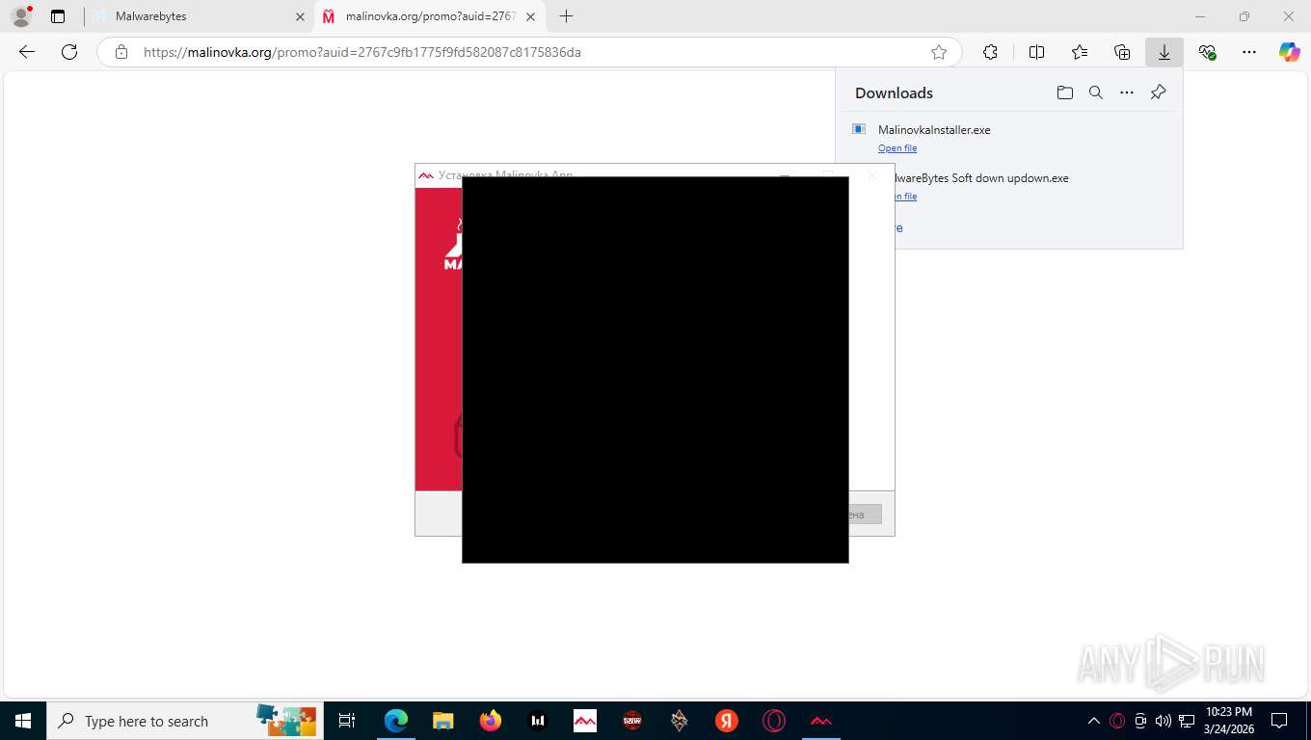Open Meet Now tray icon

click(x=1141, y=721)
